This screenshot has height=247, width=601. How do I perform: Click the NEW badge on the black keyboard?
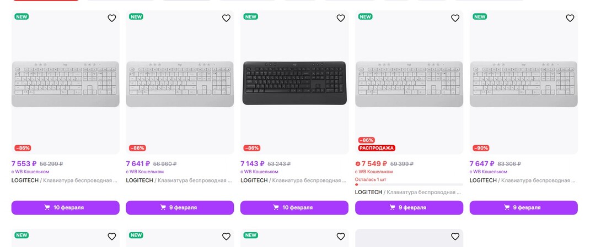pyautogui.click(x=251, y=17)
